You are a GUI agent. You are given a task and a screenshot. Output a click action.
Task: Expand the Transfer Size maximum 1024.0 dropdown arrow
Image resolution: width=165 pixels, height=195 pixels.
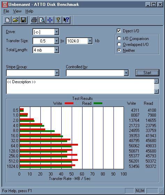click(x=90, y=41)
